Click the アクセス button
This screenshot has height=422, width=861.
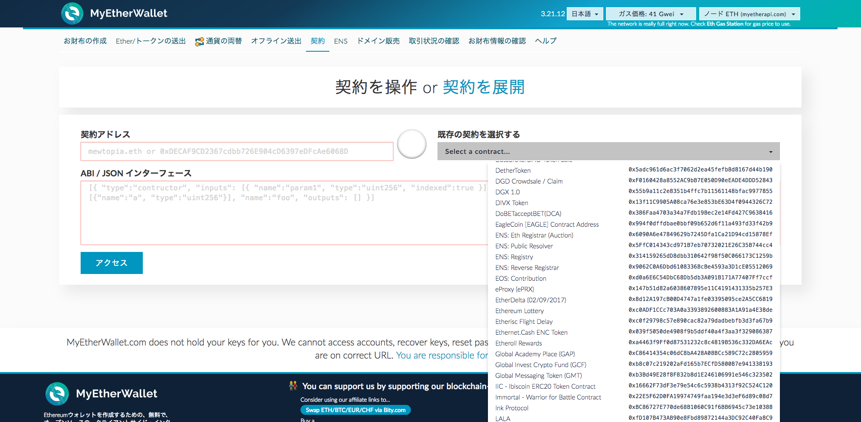pyautogui.click(x=111, y=263)
